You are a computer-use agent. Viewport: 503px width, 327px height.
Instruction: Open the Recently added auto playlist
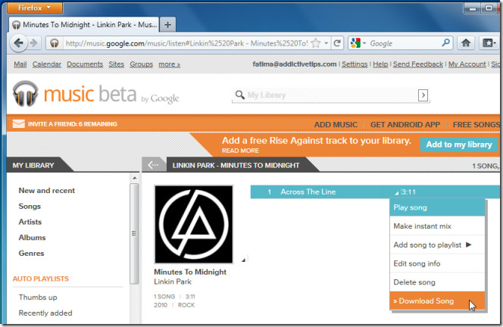pyautogui.click(x=45, y=313)
